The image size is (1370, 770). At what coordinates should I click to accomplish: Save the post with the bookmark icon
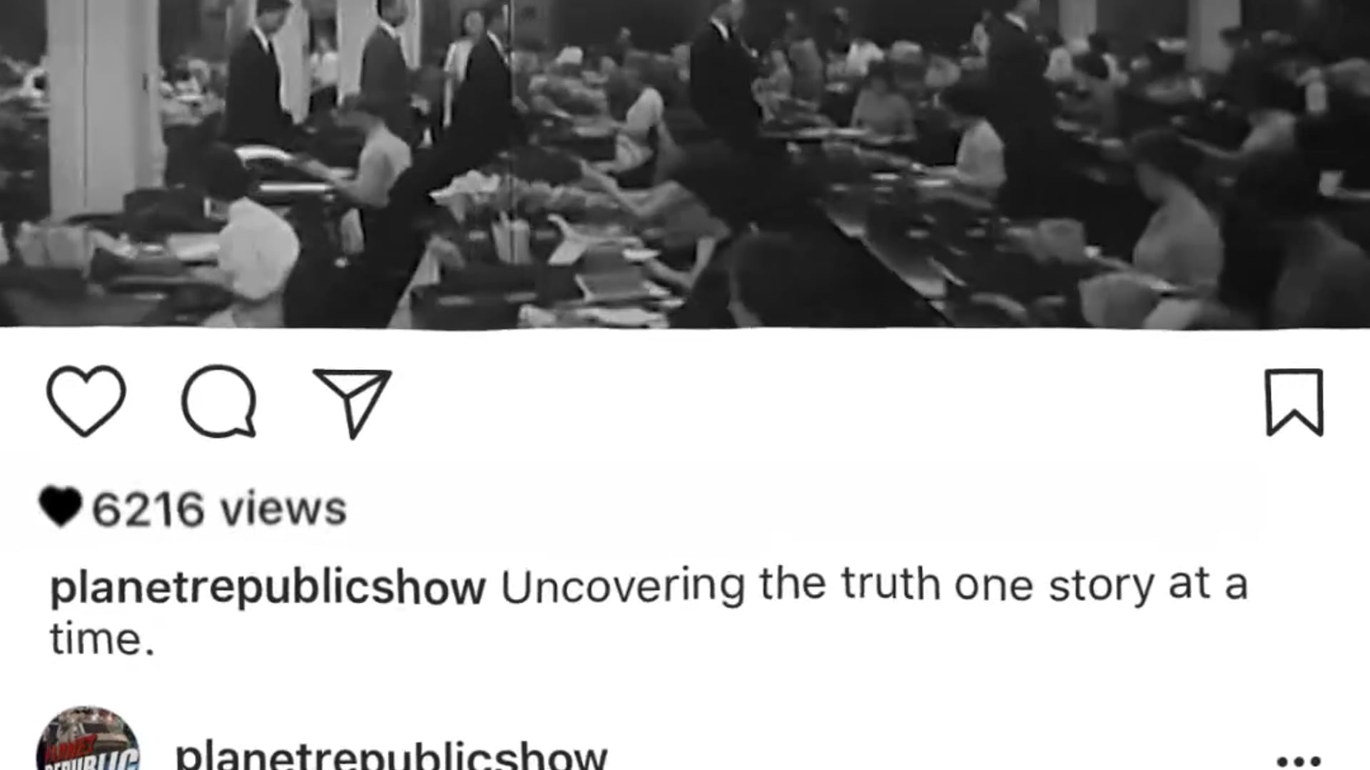[x=1294, y=402]
